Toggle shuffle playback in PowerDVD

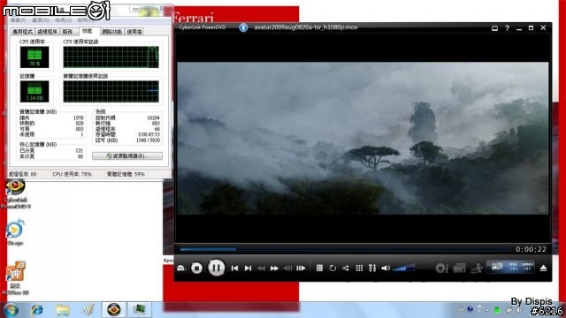coord(346,268)
